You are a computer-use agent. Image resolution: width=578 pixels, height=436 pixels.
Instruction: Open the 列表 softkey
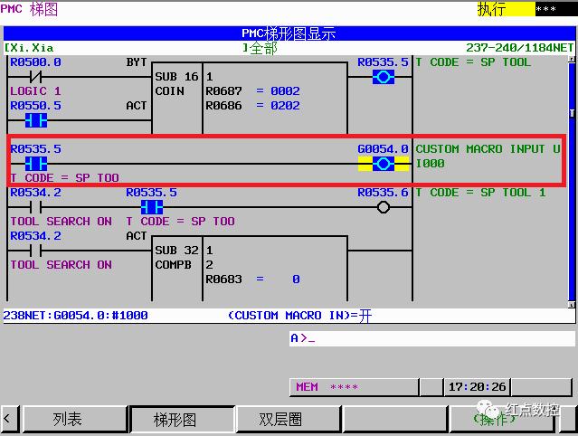[67, 420]
